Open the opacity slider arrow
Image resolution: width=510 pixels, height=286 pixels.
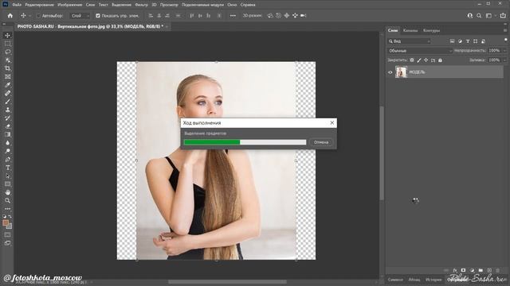pos(504,51)
